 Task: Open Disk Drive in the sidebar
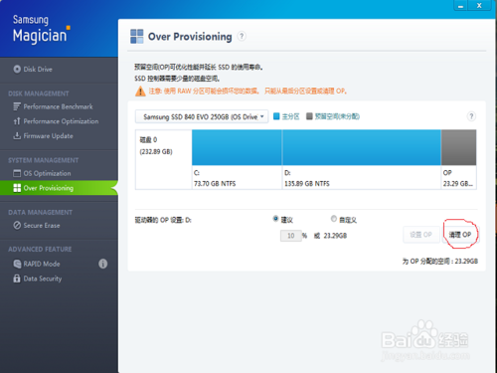[x=38, y=70]
